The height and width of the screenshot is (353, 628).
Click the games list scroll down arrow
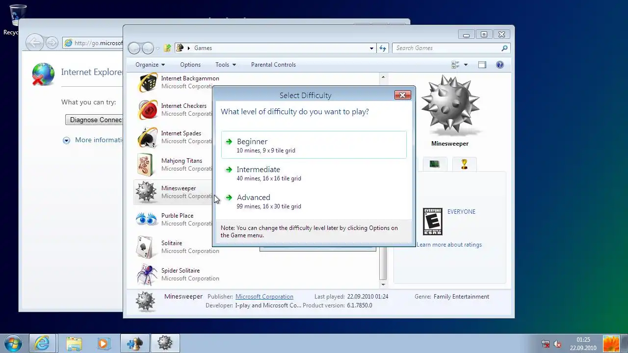[383, 284]
